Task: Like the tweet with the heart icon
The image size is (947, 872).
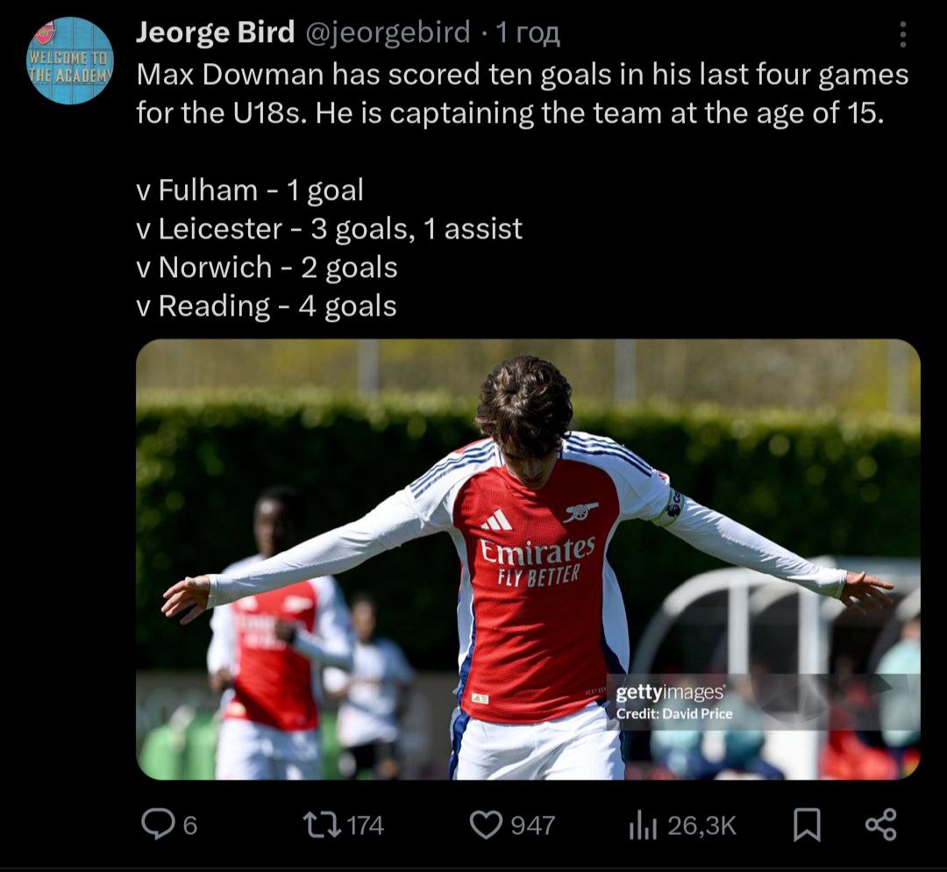Action: pos(485,825)
